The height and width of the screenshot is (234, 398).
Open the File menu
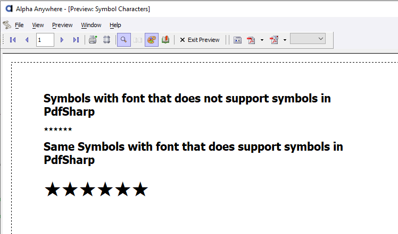(19, 25)
